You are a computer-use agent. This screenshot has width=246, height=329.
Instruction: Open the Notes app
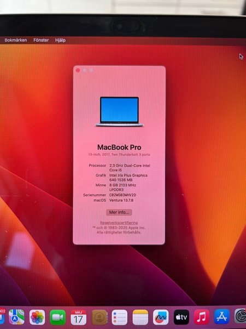(140, 317)
